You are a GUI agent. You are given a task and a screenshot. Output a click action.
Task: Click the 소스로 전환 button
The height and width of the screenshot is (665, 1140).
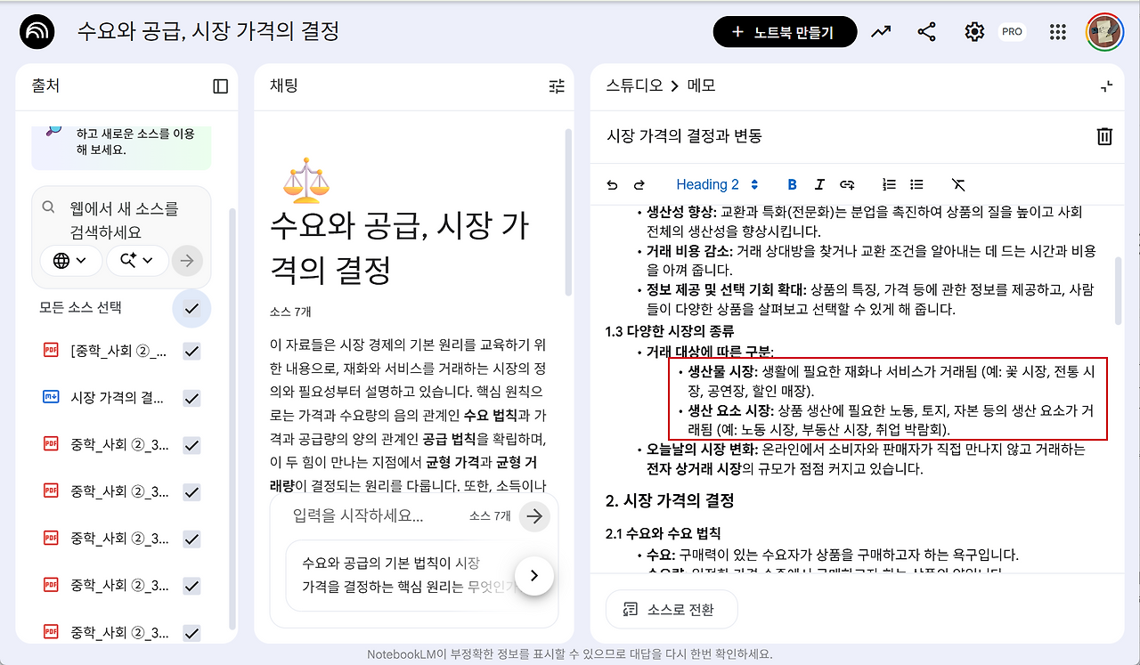(x=672, y=610)
